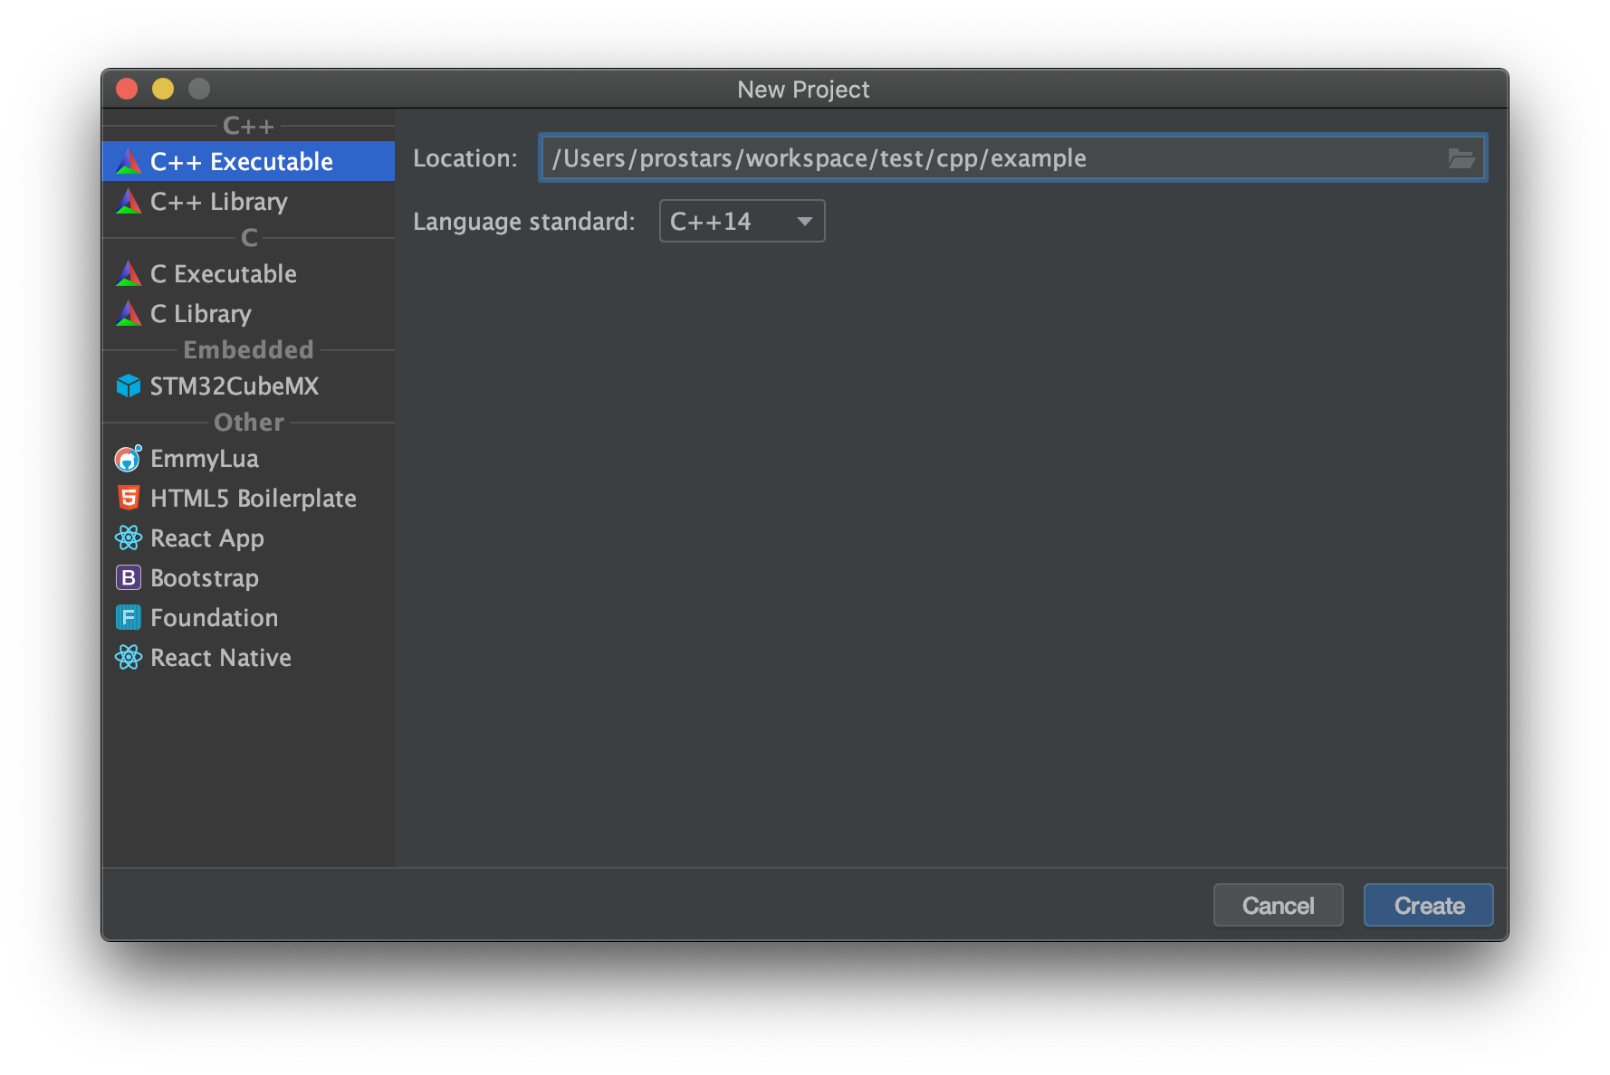Click the Bootstrap B icon
Image resolution: width=1610 pixels, height=1075 pixels.
point(129,578)
